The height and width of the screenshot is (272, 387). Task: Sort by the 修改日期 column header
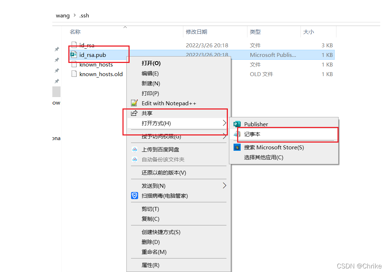click(x=197, y=32)
